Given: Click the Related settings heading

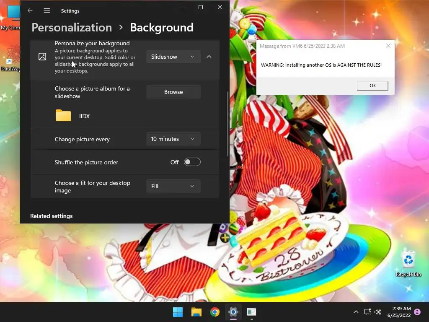Looking at the screenshot, I should [52, 216].
